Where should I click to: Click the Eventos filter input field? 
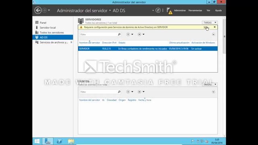(x=98, y=92)
